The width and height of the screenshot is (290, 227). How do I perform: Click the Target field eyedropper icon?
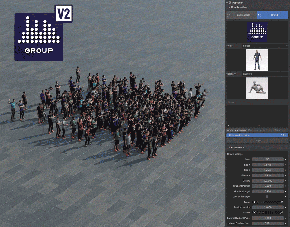[281, 202]
